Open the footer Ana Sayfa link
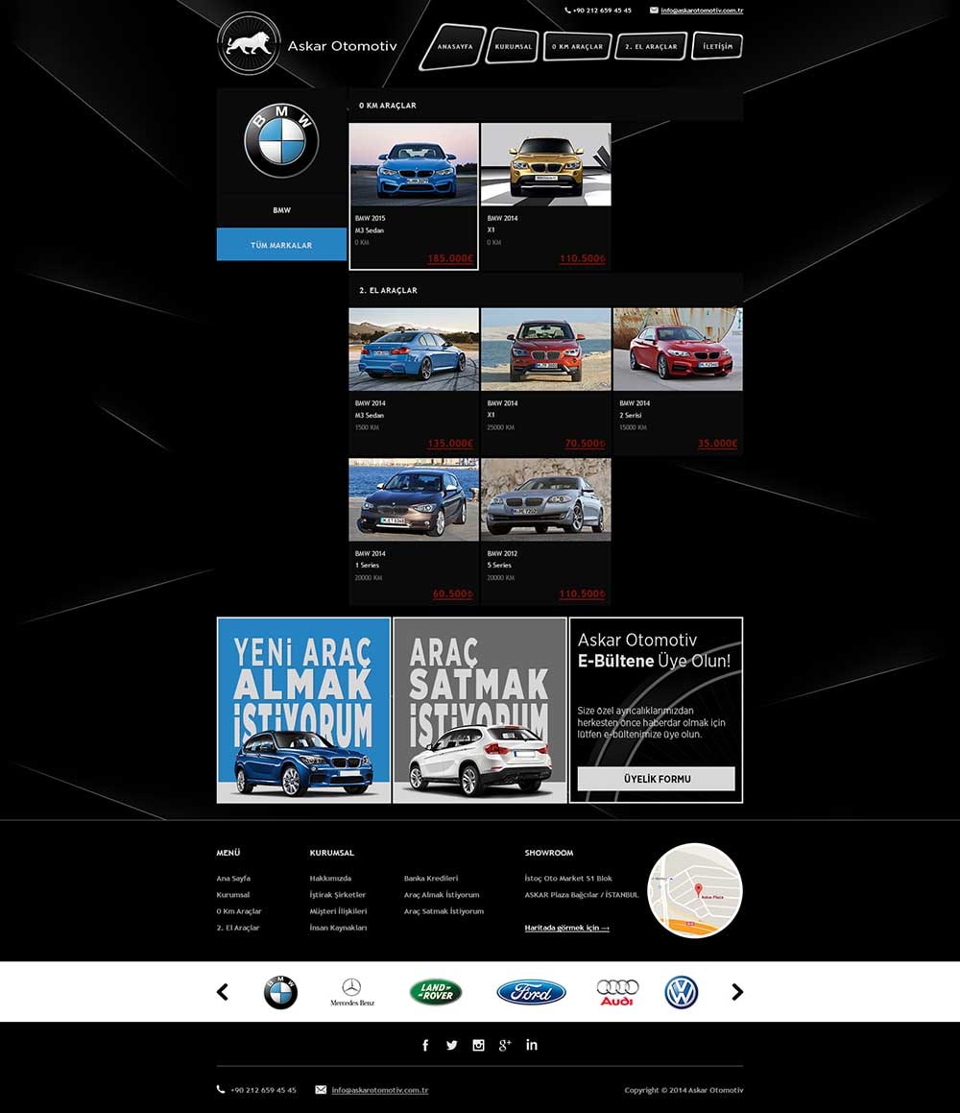Viewport: 960px width, 1113px height. (x=233, y=878)
